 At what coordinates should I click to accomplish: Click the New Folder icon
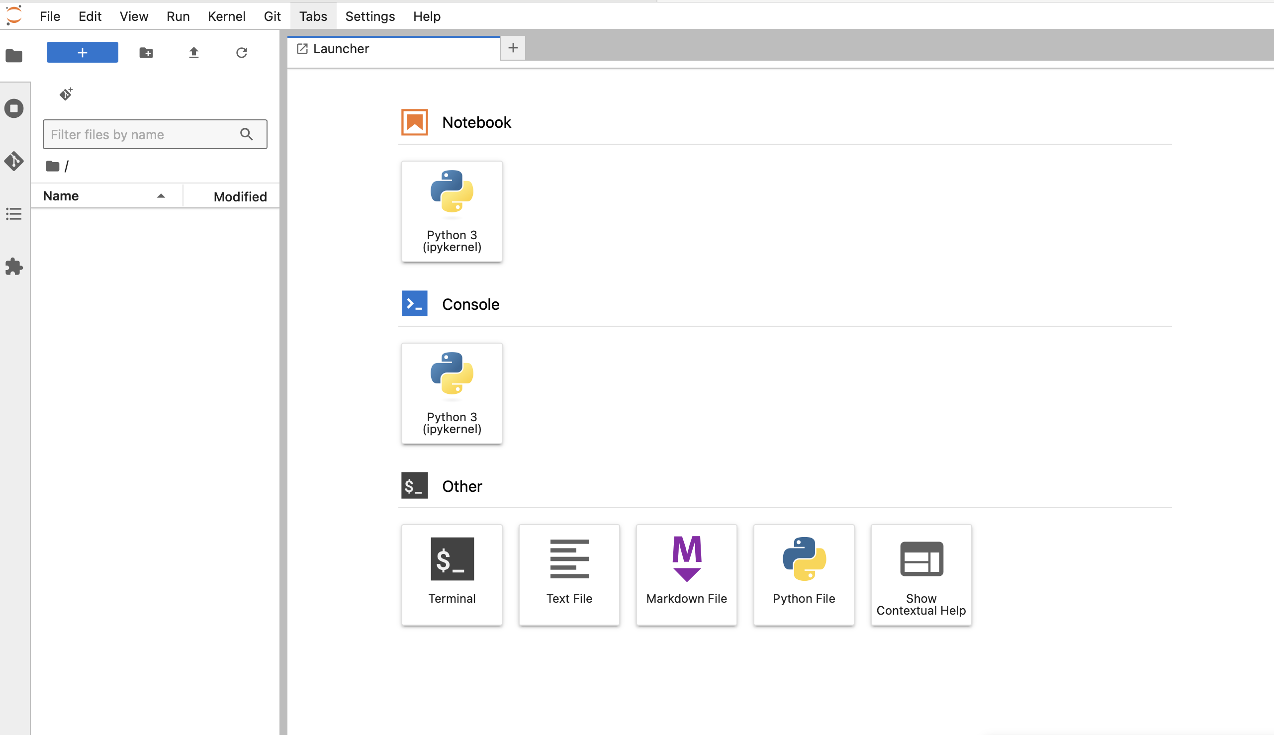tap(146, 53)
